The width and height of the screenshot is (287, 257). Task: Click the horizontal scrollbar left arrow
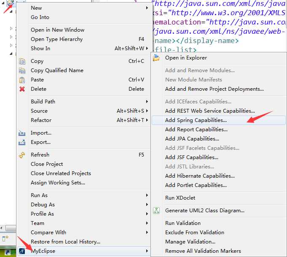pyautogui.click(x=2, y=228)
